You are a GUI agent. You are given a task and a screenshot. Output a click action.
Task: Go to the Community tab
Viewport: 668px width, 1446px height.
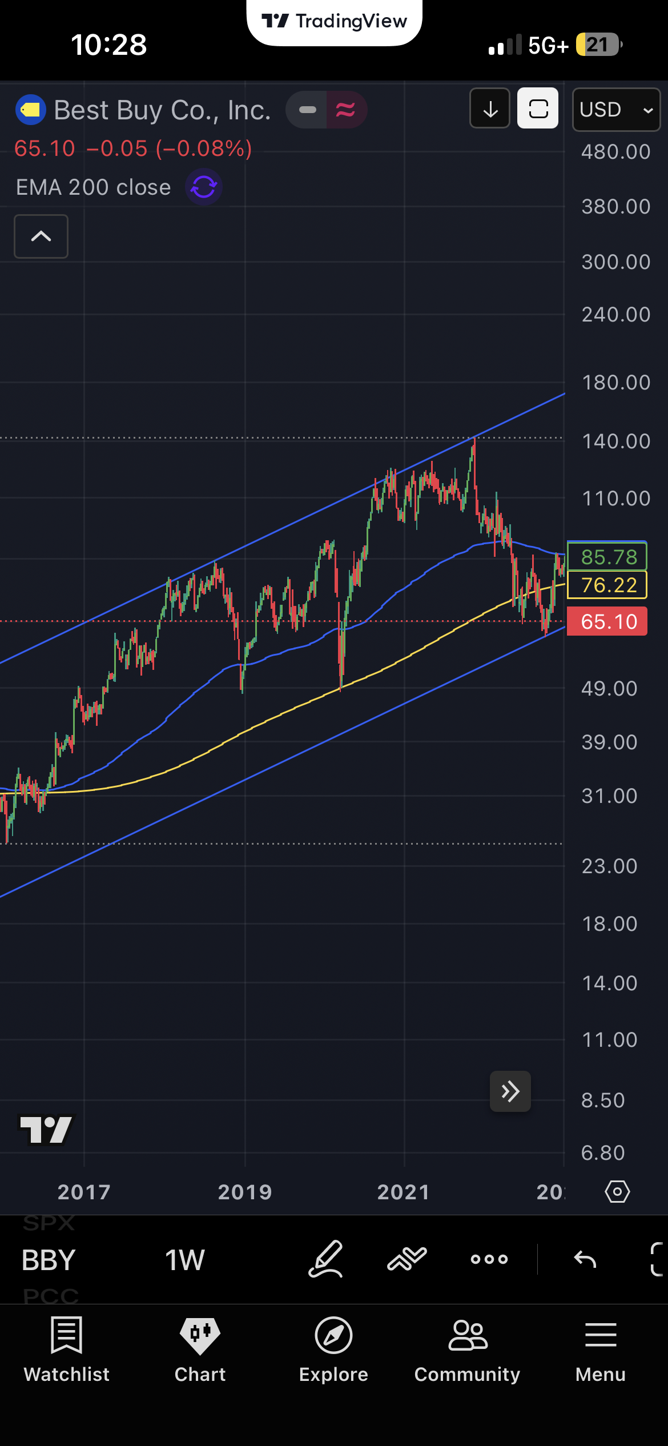click(x=467, y=1350)
